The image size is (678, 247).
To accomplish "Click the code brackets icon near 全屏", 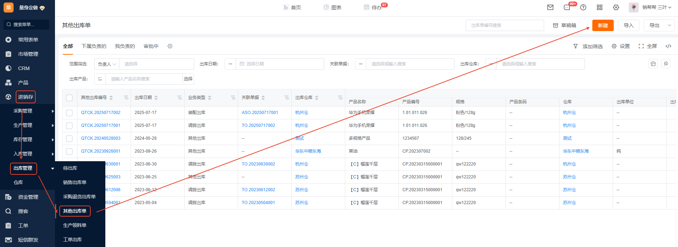I will pyautogui.click(x=668, y=46).
